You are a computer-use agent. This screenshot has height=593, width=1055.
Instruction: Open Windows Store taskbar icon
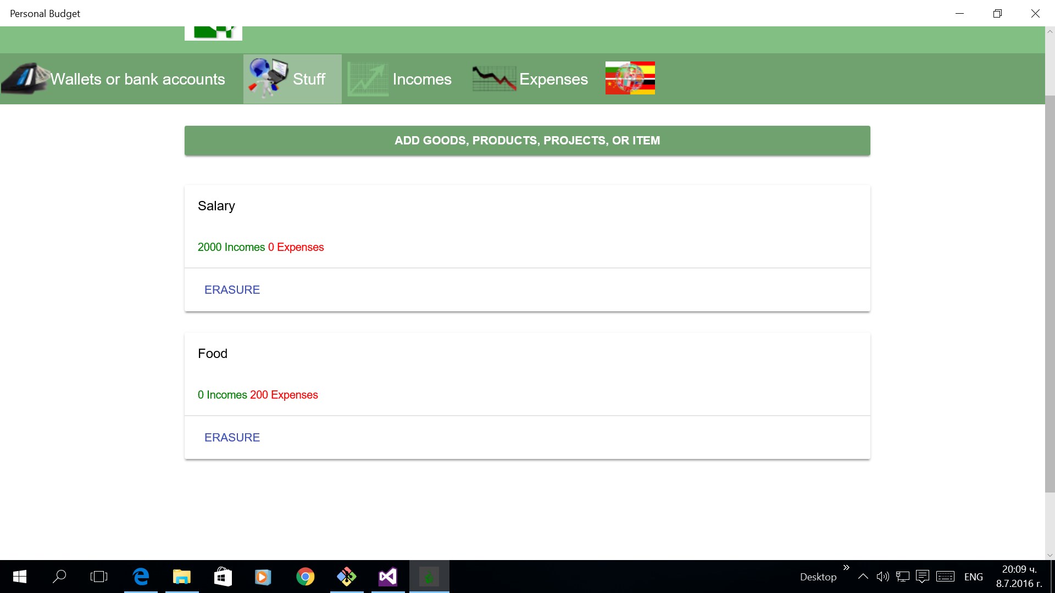point(223,577)
